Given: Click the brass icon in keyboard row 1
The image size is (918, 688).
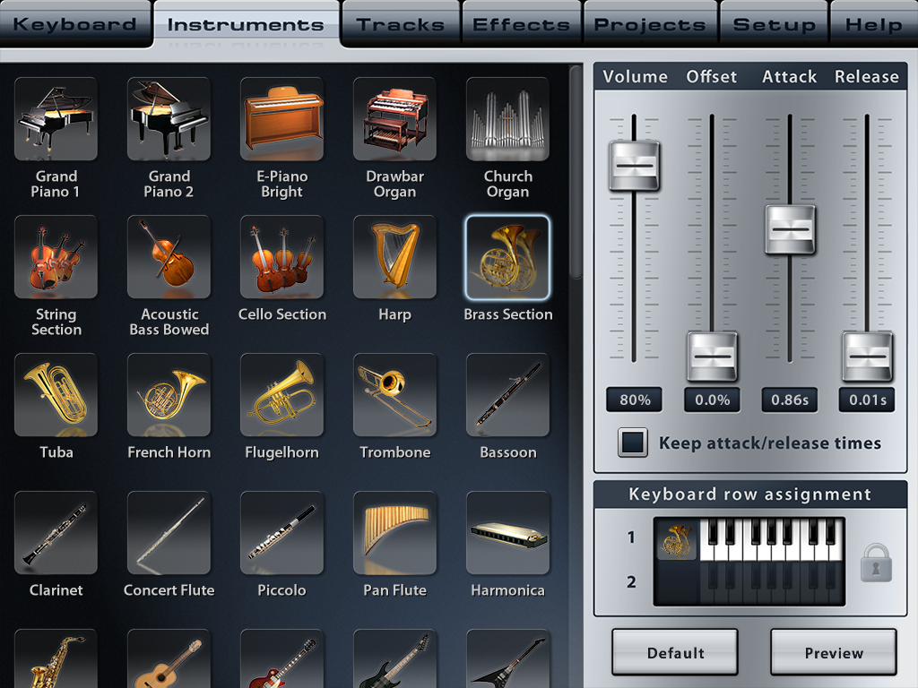Looking at the screenshot, I should point(676,539).
